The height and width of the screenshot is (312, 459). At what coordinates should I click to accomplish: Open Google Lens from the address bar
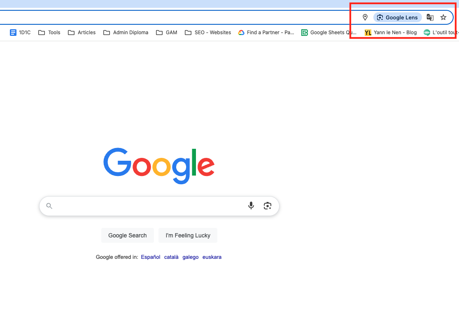397,17
